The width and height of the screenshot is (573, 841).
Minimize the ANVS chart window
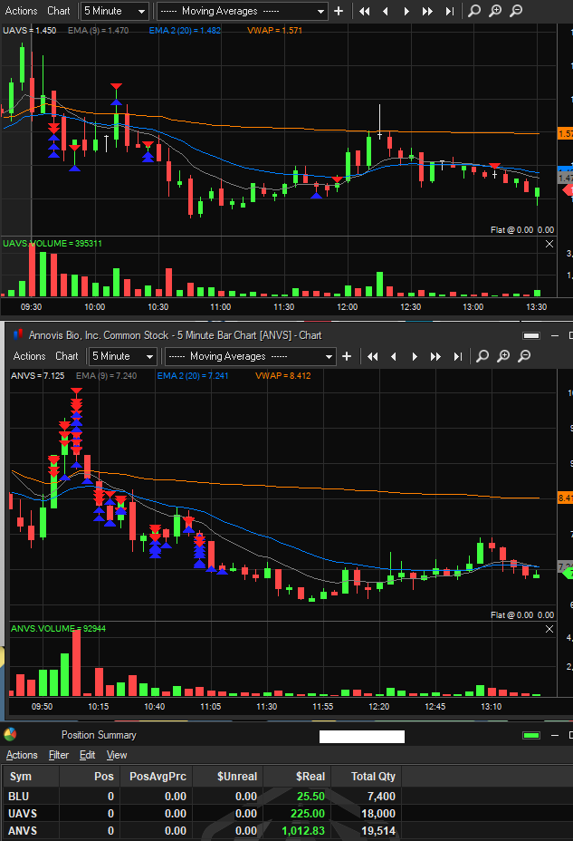tap(555, 335)
